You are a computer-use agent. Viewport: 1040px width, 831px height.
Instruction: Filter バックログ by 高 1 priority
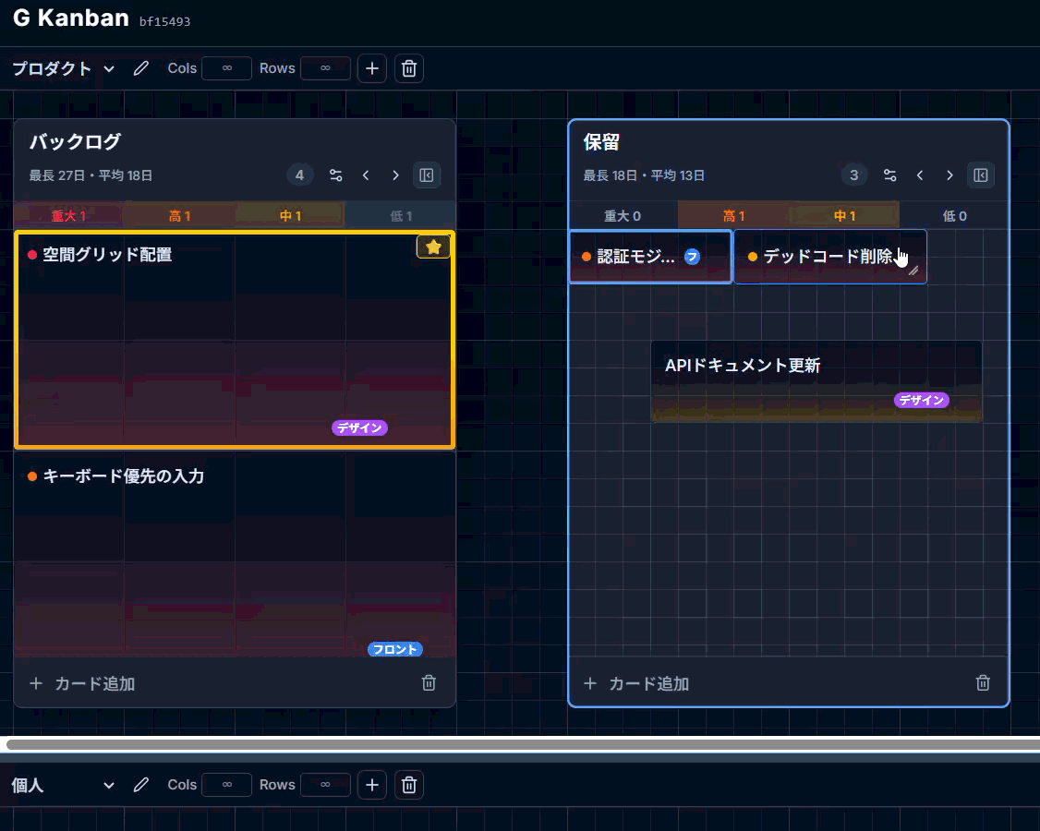pos(179,215)
